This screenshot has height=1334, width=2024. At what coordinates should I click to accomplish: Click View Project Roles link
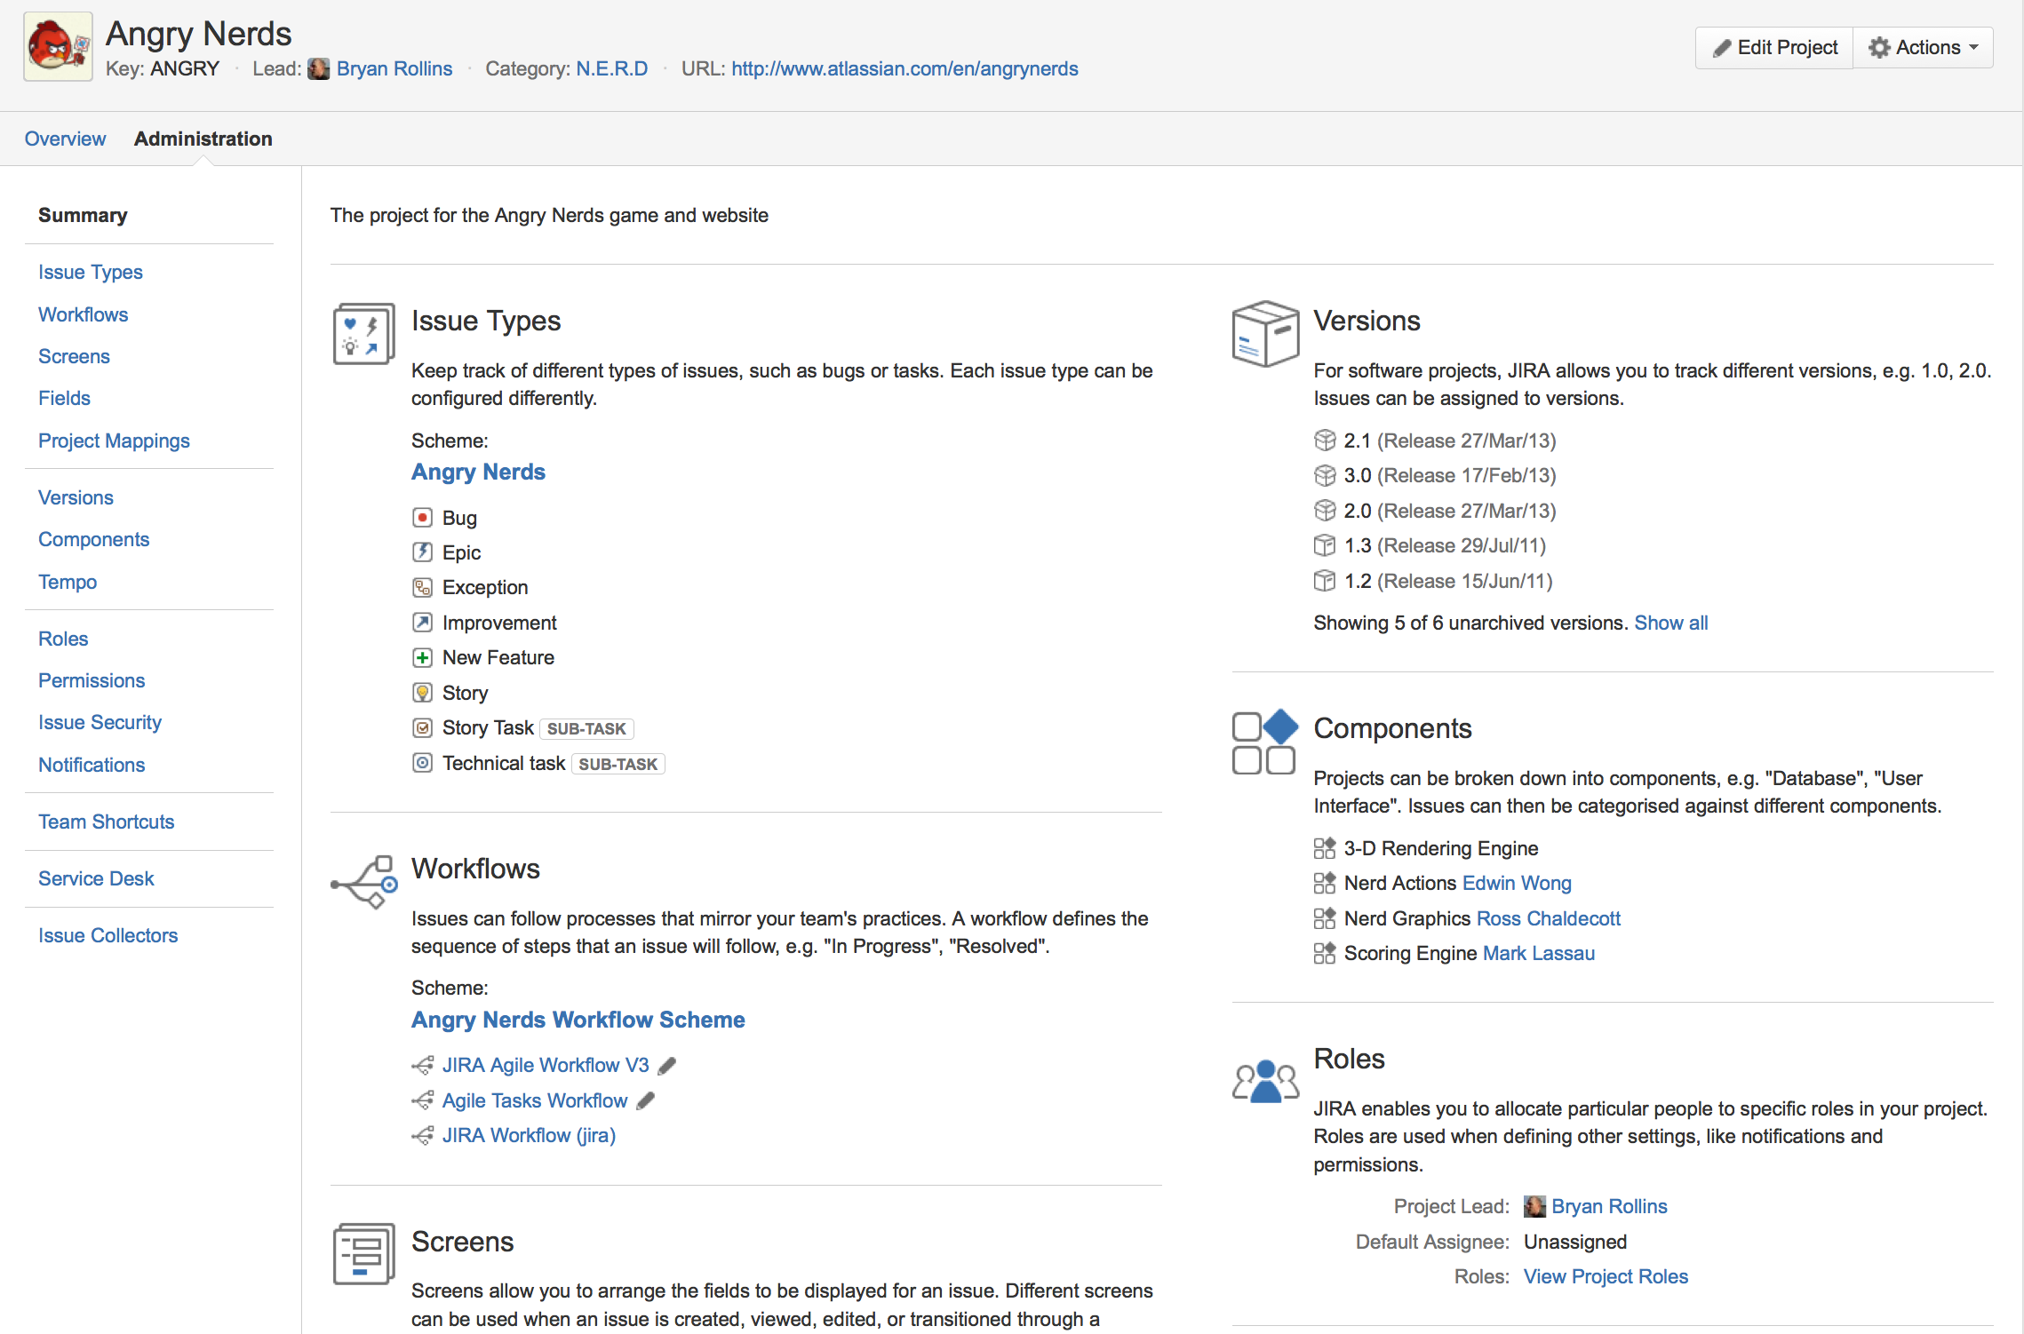coord(1606,1276)
